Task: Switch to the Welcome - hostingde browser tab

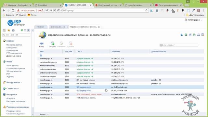Action: tap(18, 5)
